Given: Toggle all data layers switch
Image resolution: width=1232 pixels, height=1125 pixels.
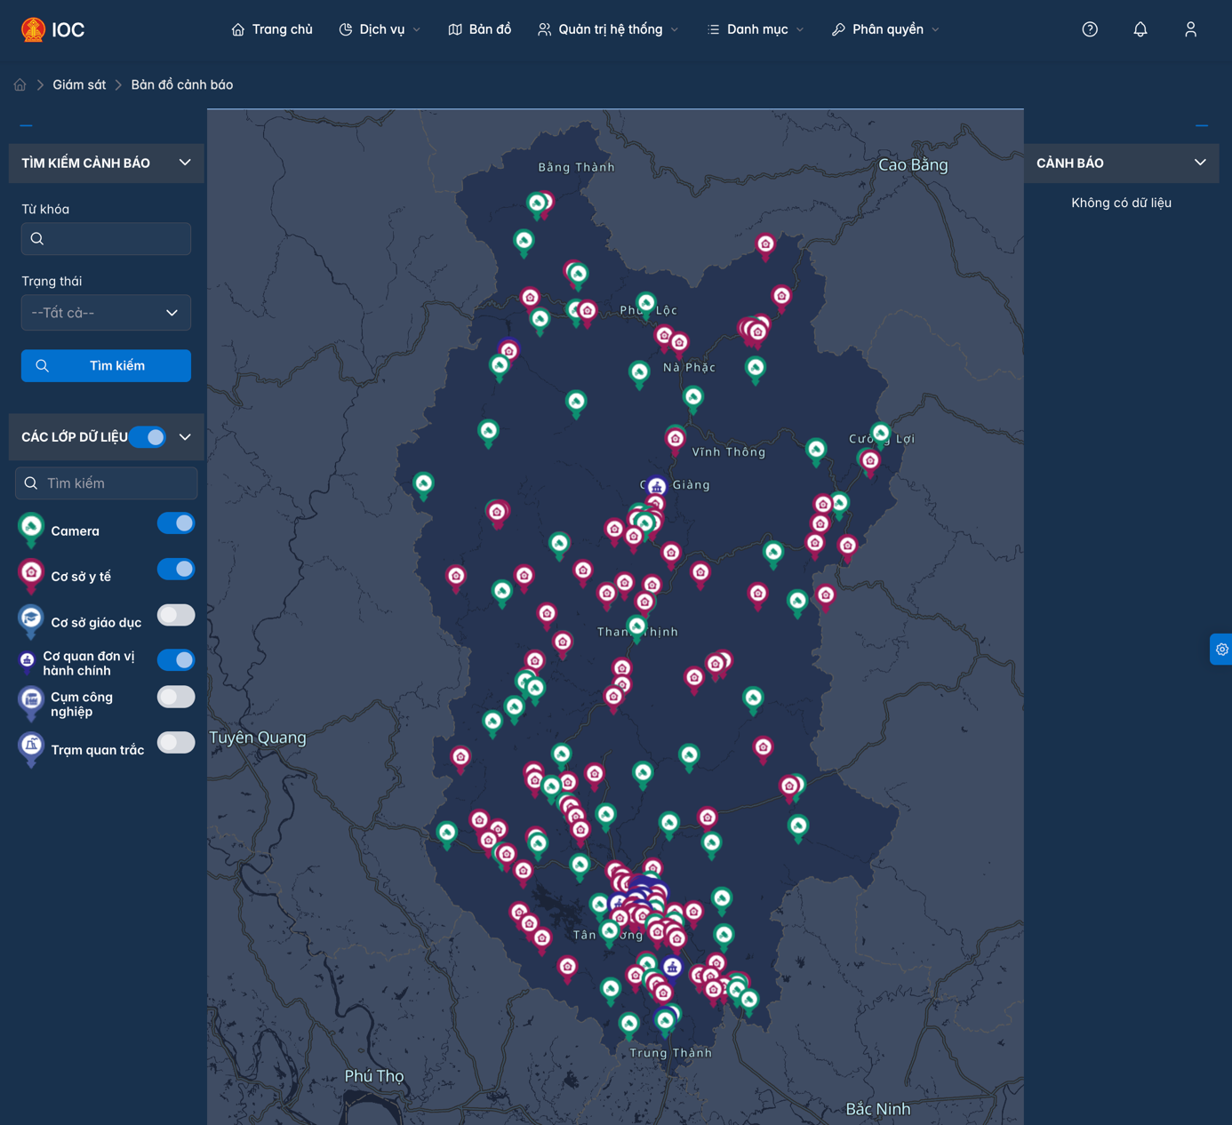Looking at the screenshot, I should coord(148,437).
